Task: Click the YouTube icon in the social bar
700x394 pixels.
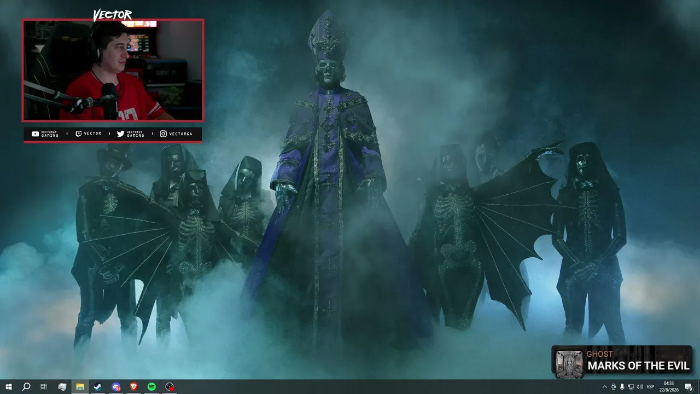Action: [x=36, y=134]
